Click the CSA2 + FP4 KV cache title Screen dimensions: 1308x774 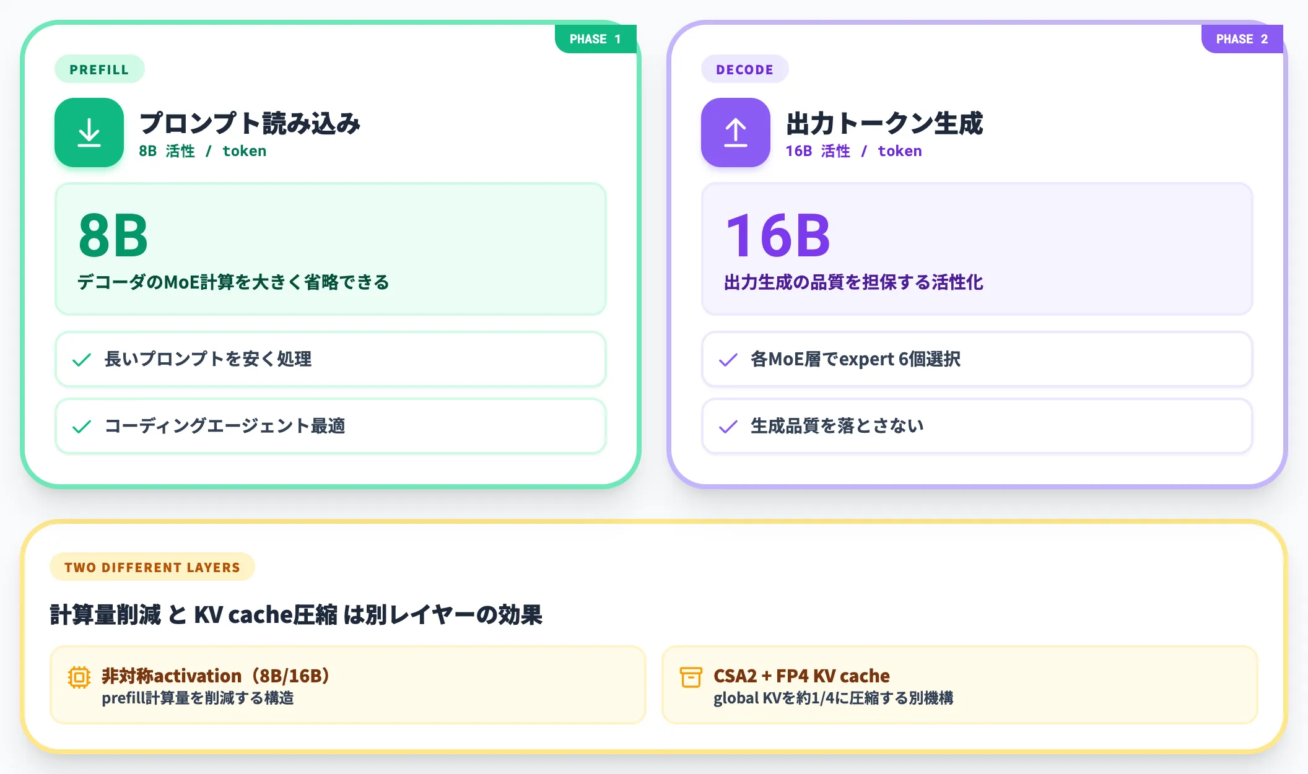pos(801,676)
